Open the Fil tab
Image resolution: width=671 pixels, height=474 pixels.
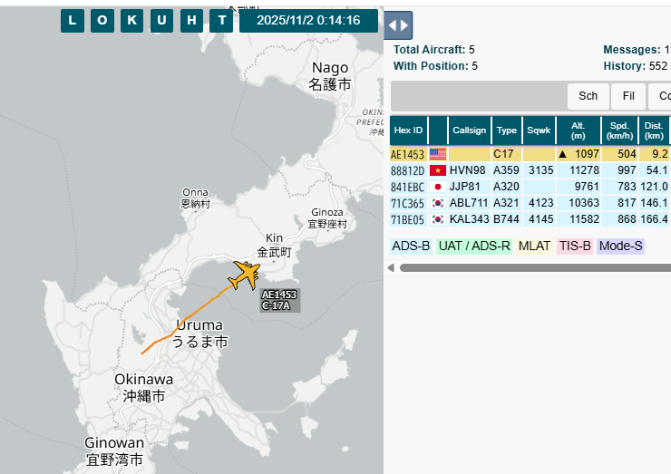click(627, 96)
